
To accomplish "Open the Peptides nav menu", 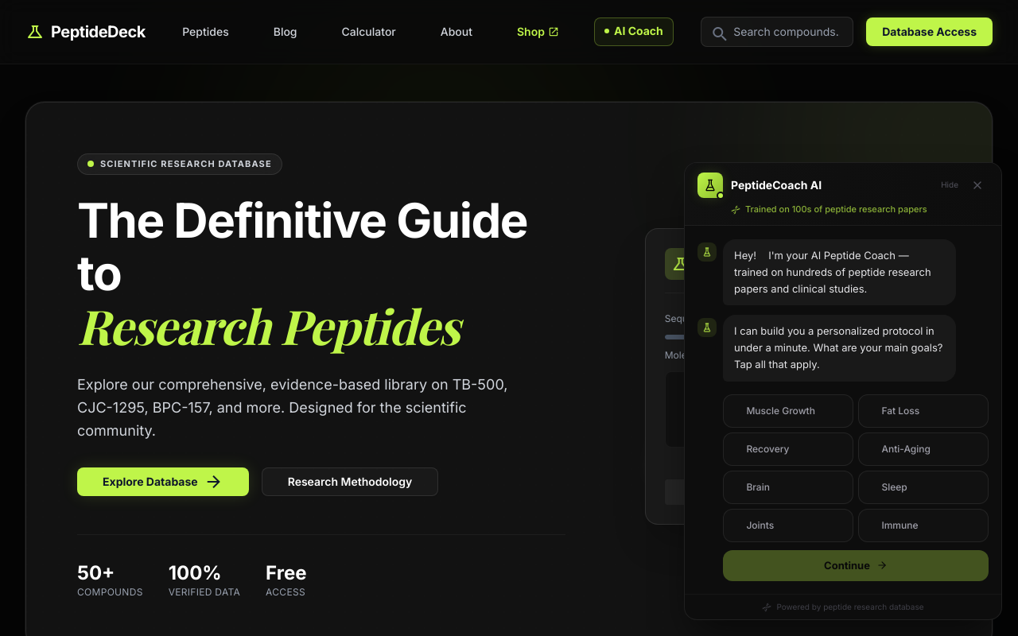I will click(x=205, y=32).
